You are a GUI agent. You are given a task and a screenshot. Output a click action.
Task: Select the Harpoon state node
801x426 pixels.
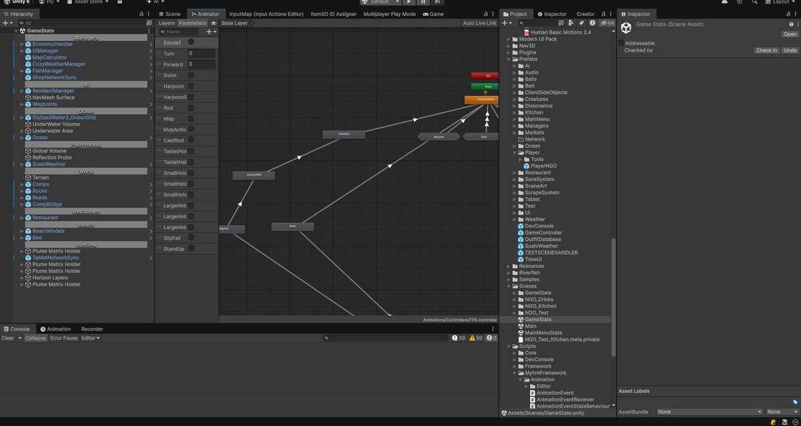(x=439, y=136)
